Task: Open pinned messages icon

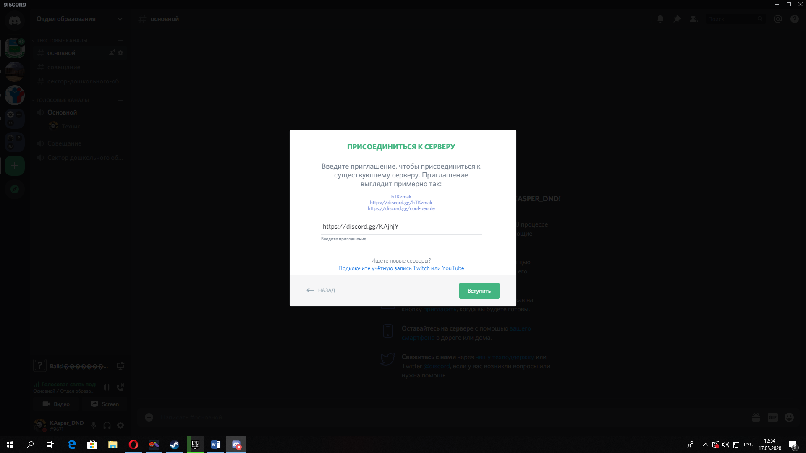Action: pyautogui.click(x=677, y=19)
